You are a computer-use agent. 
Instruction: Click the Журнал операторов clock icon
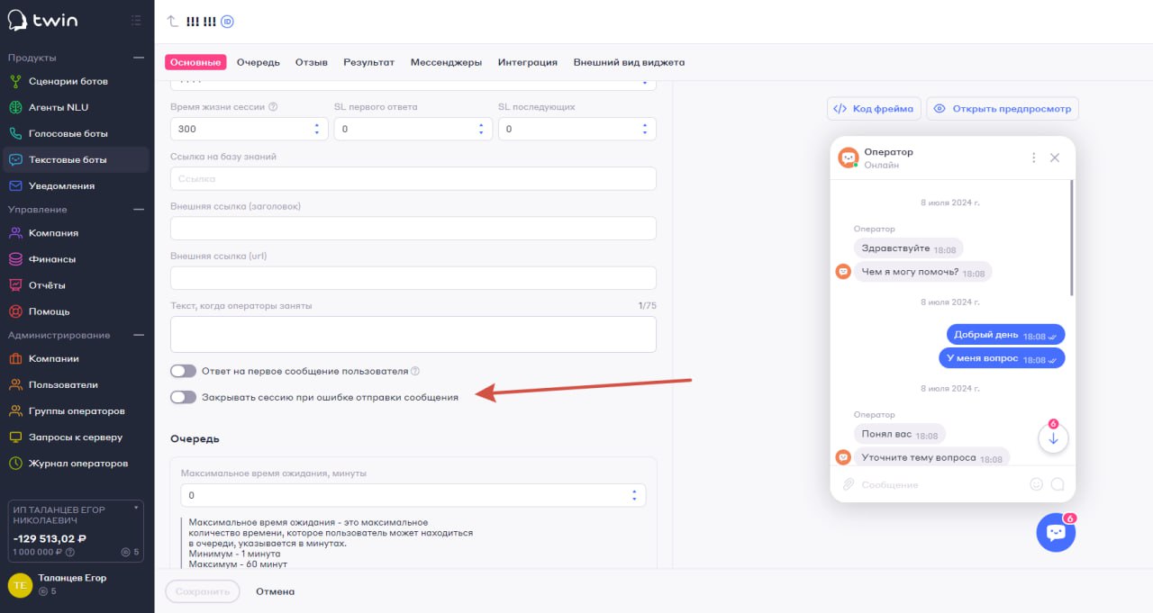[15, 463]
